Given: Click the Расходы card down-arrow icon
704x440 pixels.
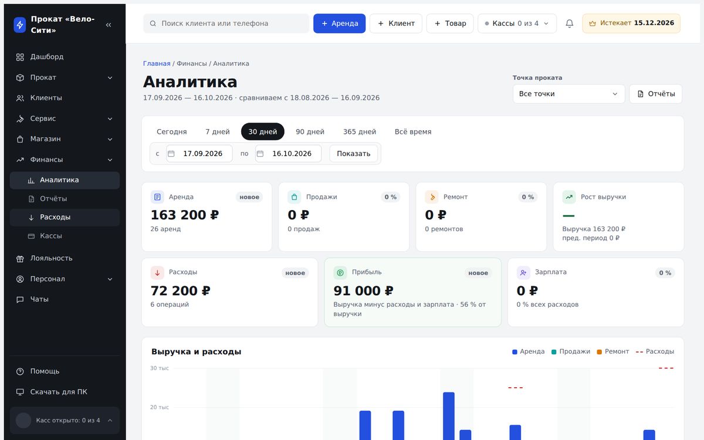Looking at the screenshot, I should (157, 272).
